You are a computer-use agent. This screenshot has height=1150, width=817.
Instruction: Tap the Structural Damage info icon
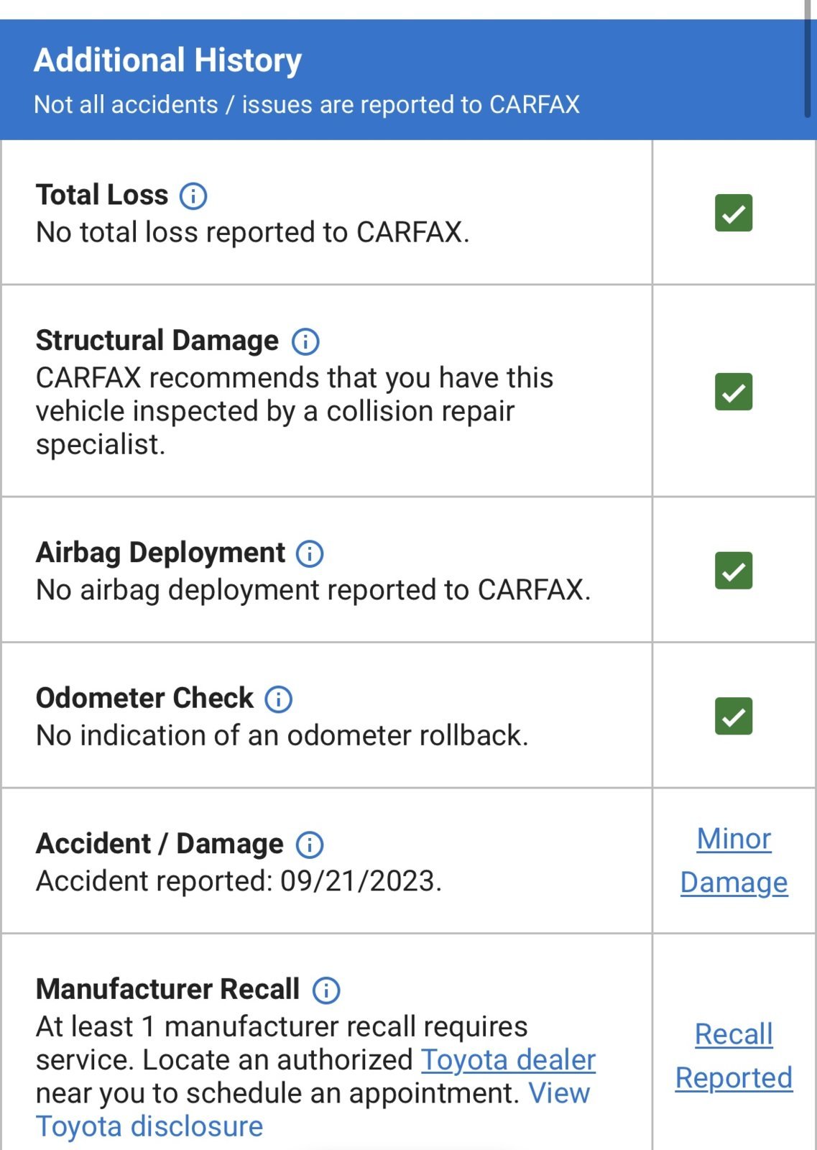305,341
